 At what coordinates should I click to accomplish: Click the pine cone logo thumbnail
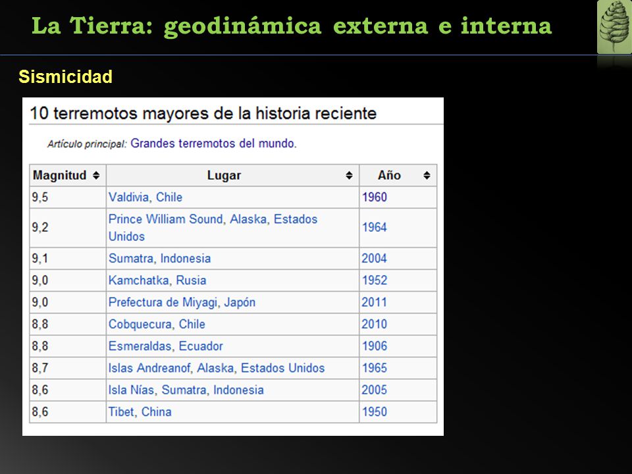[614, 27]
